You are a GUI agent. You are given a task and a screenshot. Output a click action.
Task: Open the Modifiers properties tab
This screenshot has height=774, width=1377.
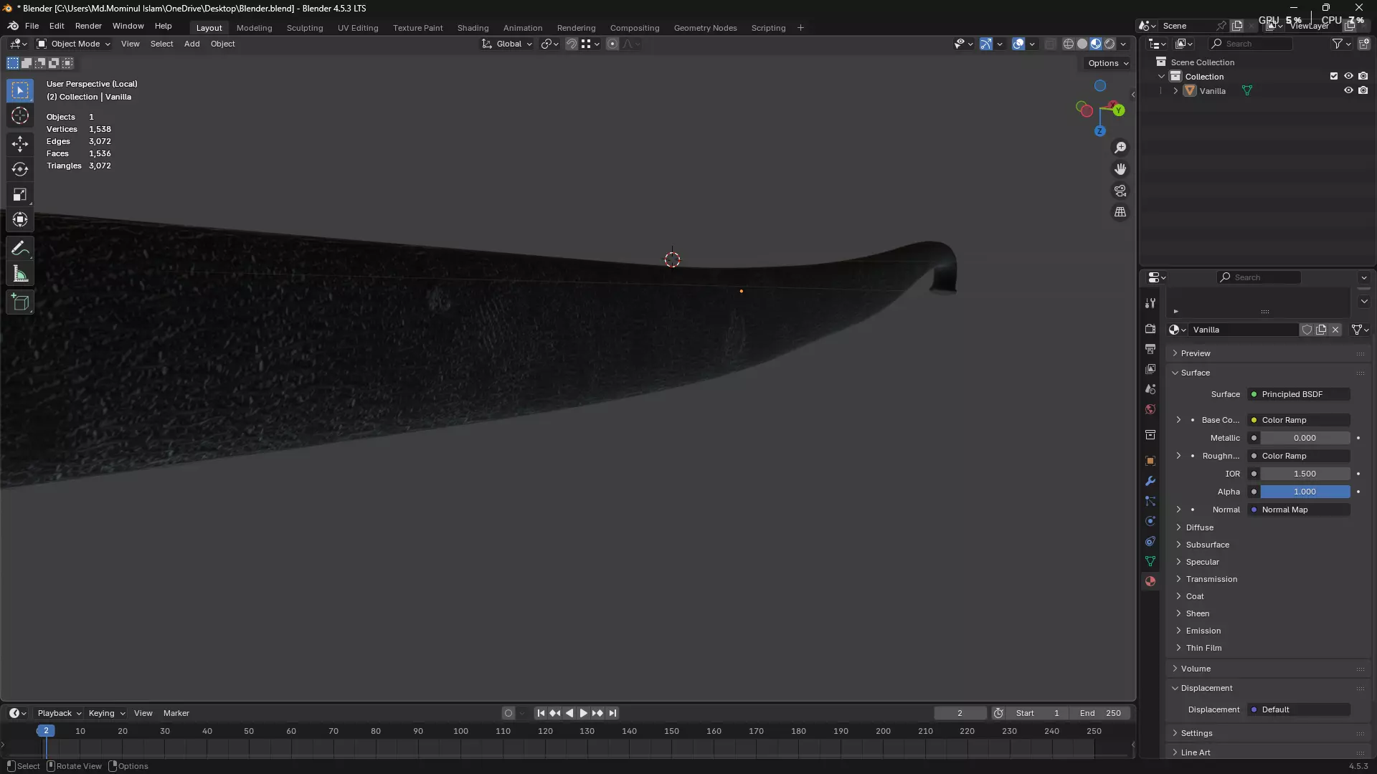click(1150, 481)
